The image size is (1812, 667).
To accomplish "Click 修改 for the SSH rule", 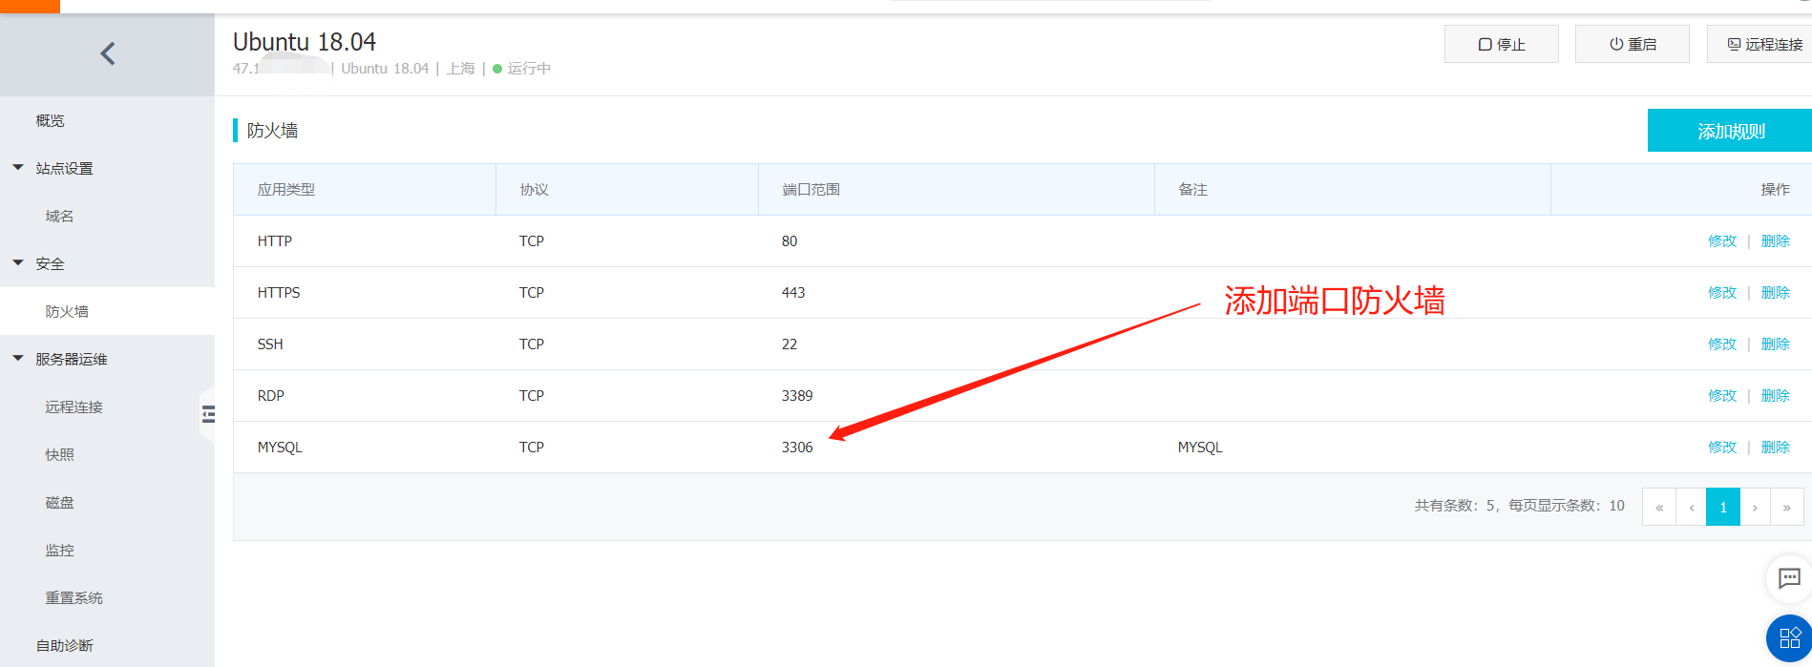I will pos(1722,344).
